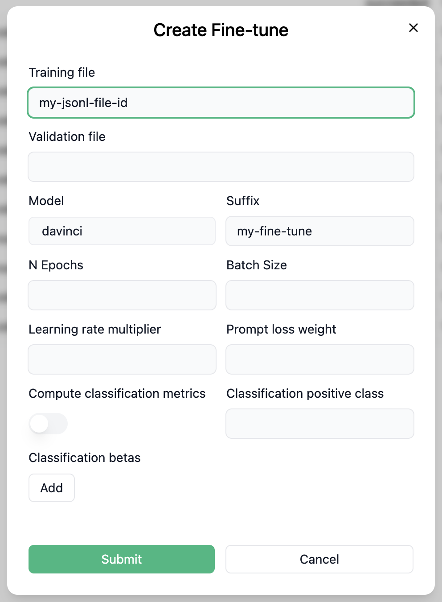
Task: Toggle Compute classification metrics switch
Action: [48, 424]
